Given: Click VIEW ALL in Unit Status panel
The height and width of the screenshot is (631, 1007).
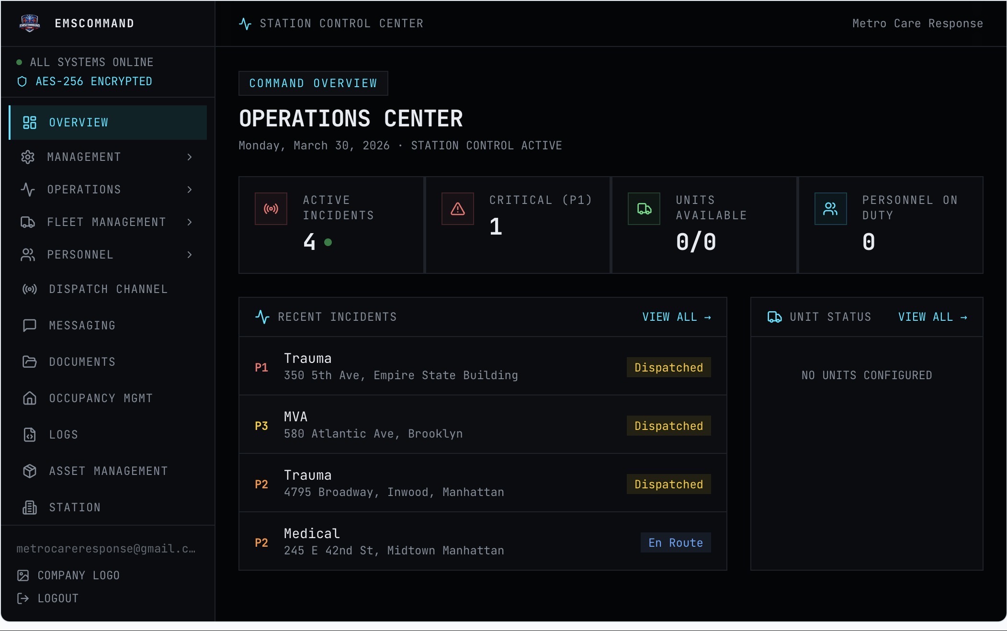Looking at the screenshot, I should (x=933, y=316).
